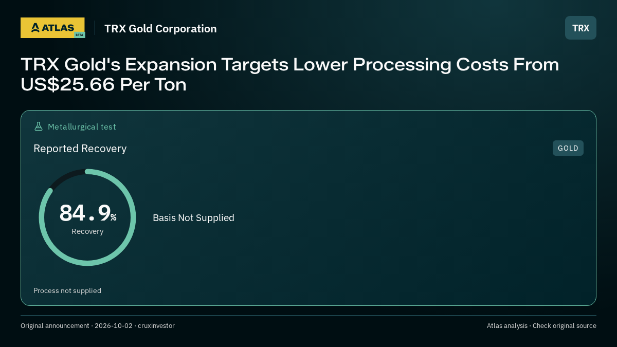Click the flask icon beside Metallurgical test
This screenshot has width=617, height=347.
click(39, 126)
